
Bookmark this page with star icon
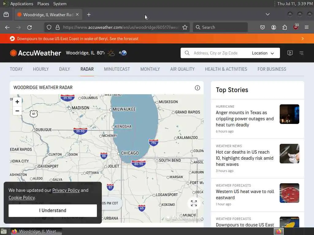pyautogui.click(x=185, y=27)
